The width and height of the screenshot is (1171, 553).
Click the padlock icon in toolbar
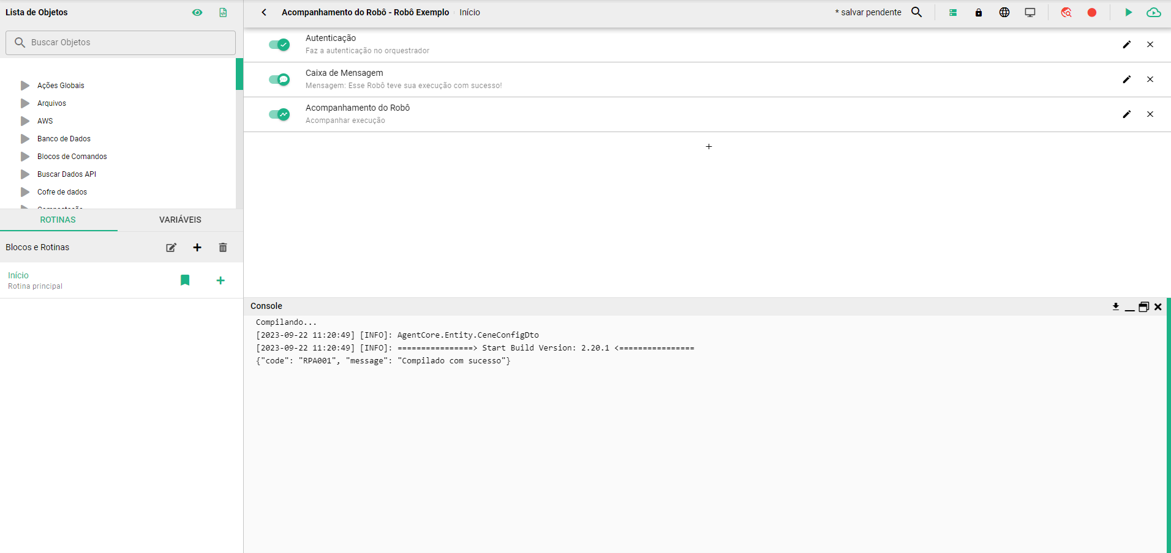pos(978,12)
